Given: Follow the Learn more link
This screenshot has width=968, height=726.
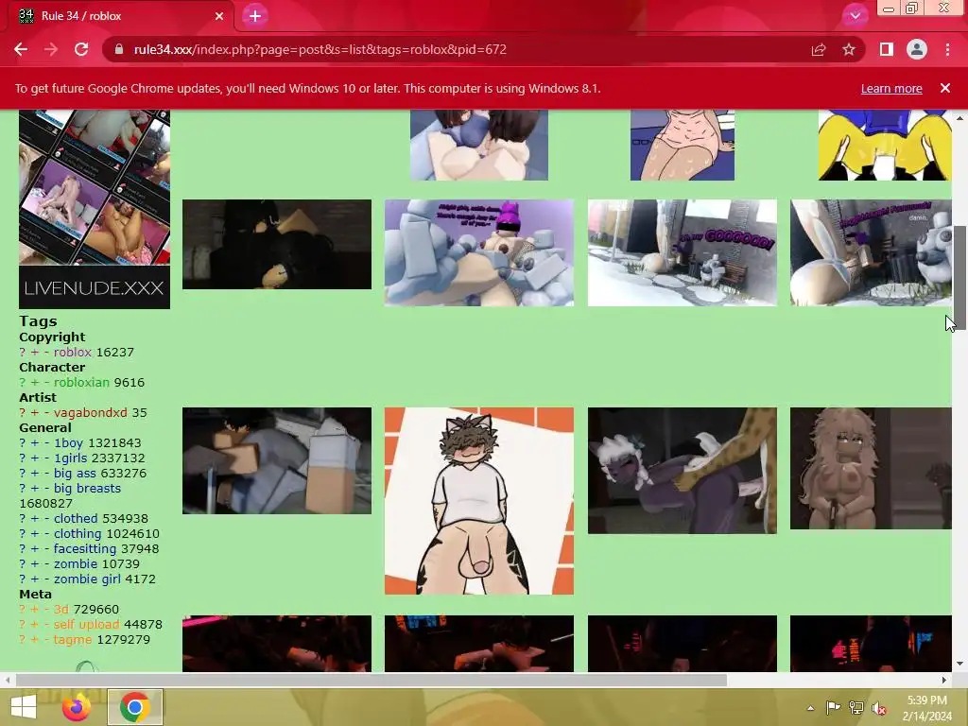Looking at the screenshot, I should point(891,88).
